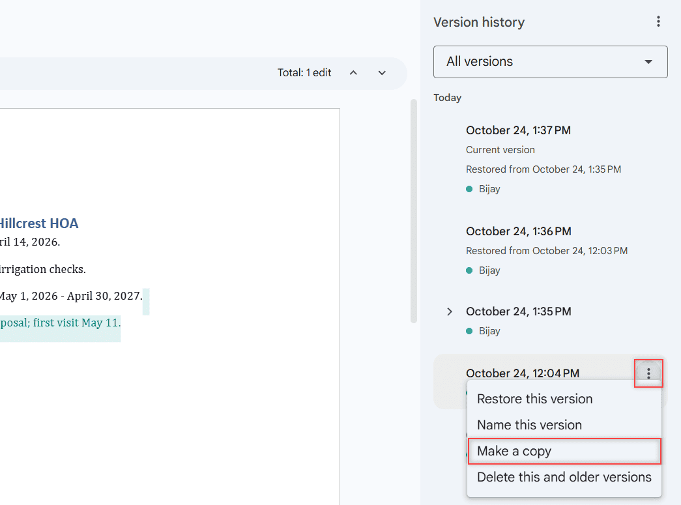Screen dimensions: 681x505
Task: Click the Hillcrest HOA heading text
Action: pyautogui.click(x=39, y=224)
